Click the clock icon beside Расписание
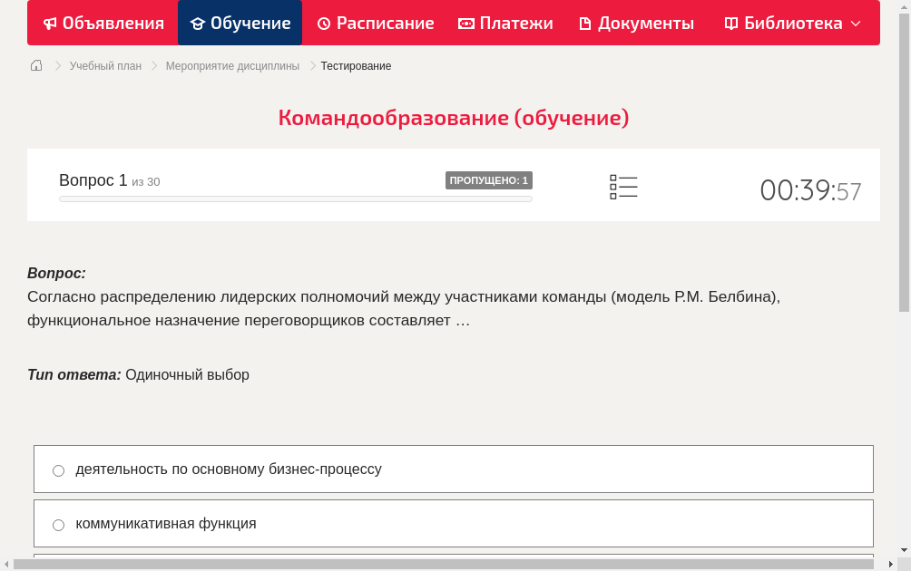Image resolution: width=911 pixels, height=571 pixels. tap(323, 23)
